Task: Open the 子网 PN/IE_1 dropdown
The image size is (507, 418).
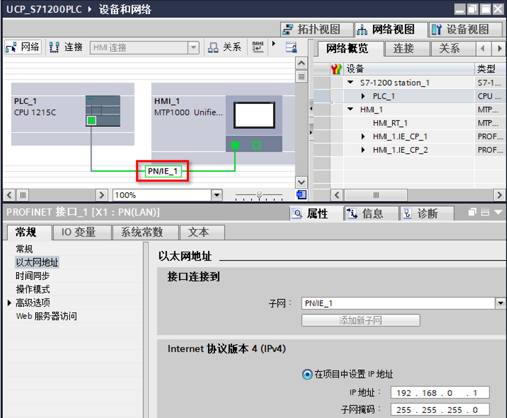Action: click(x=500, y=303)
